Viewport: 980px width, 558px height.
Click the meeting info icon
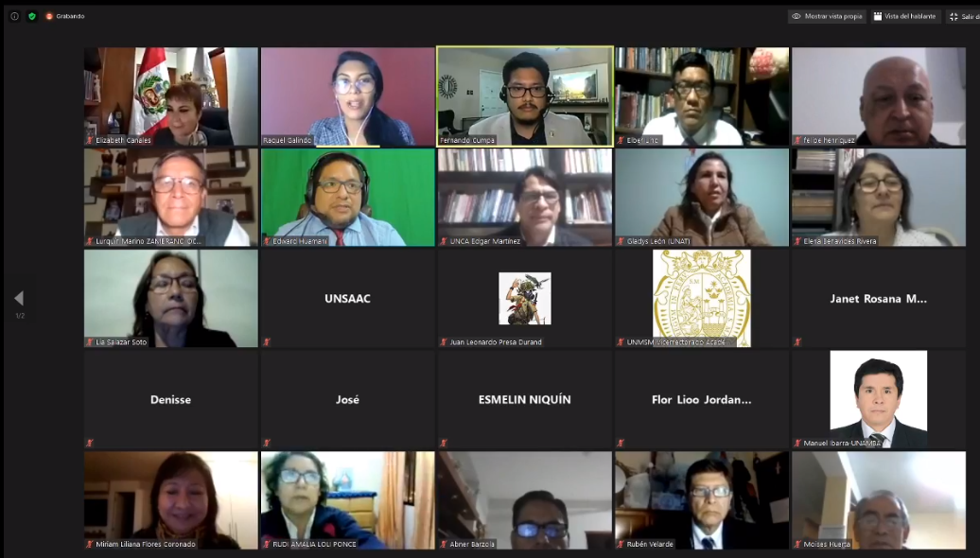[x=14, y=16]
